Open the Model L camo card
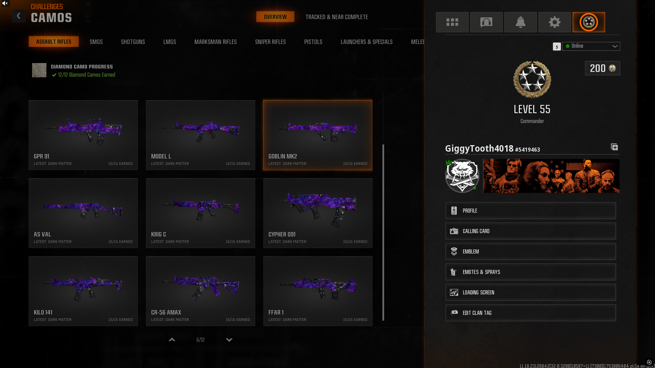655x368 pixels. 201,135
